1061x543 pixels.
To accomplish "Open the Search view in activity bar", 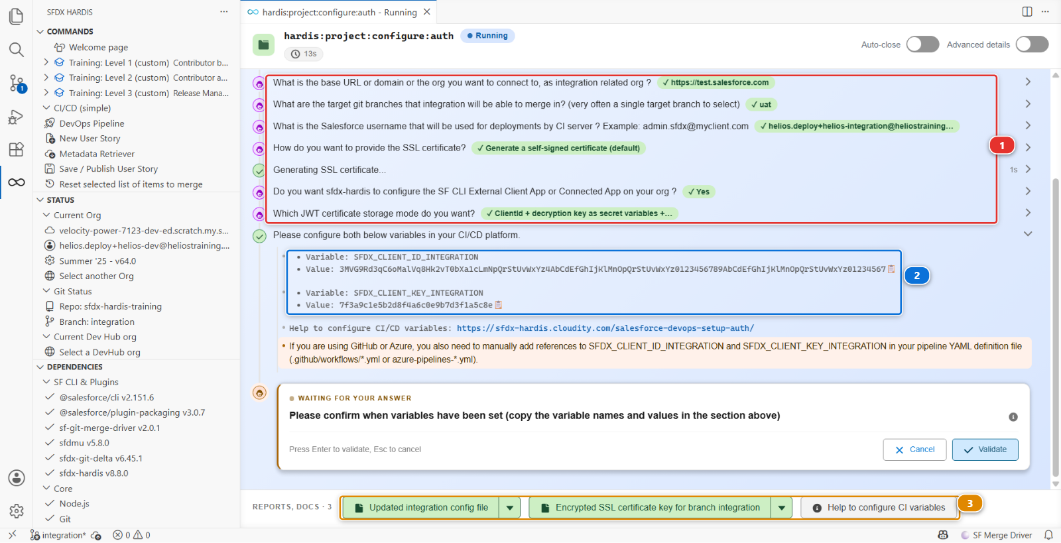I will point(17,50).
